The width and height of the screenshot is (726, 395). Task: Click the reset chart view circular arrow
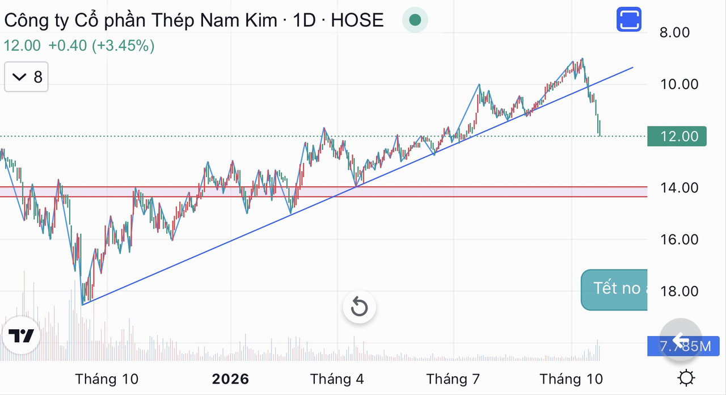click(359, 308)
